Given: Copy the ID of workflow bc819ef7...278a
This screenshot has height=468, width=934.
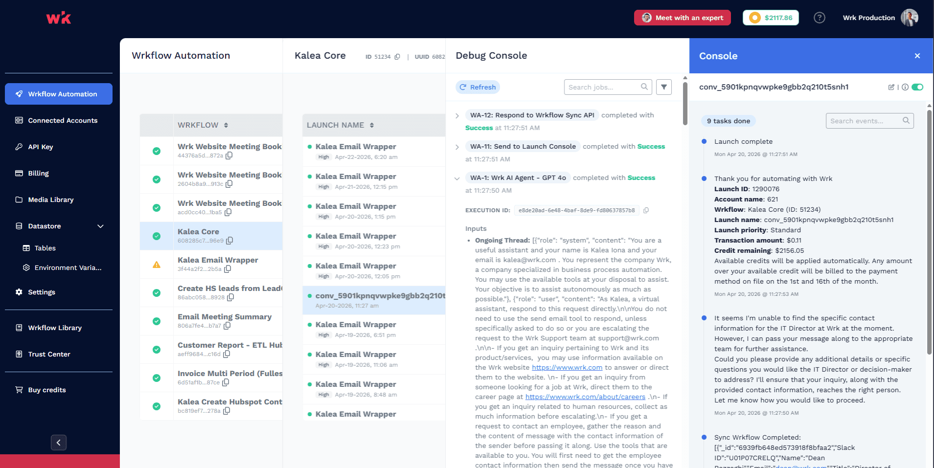Looking at the screenshot, I should click(227, 411).
